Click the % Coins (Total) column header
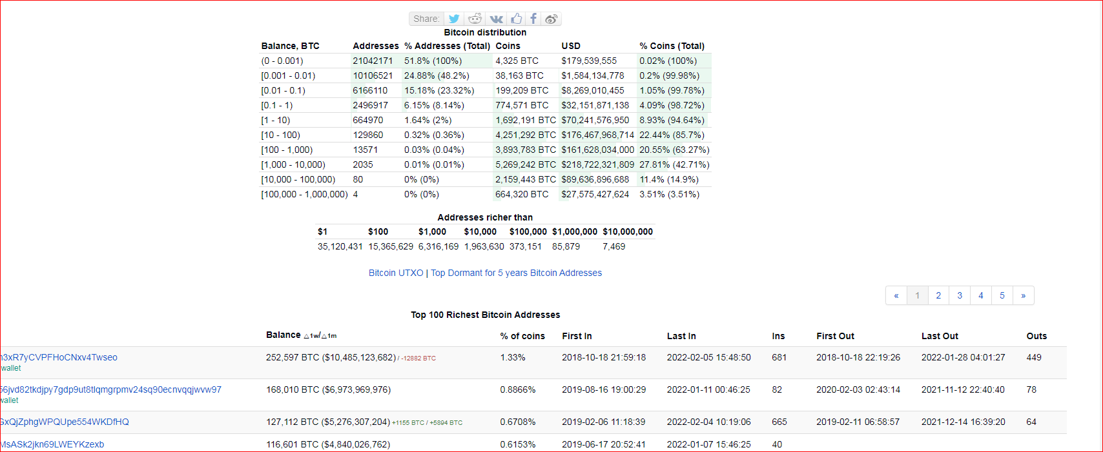The image size is (1103, 452). point(672,46)
